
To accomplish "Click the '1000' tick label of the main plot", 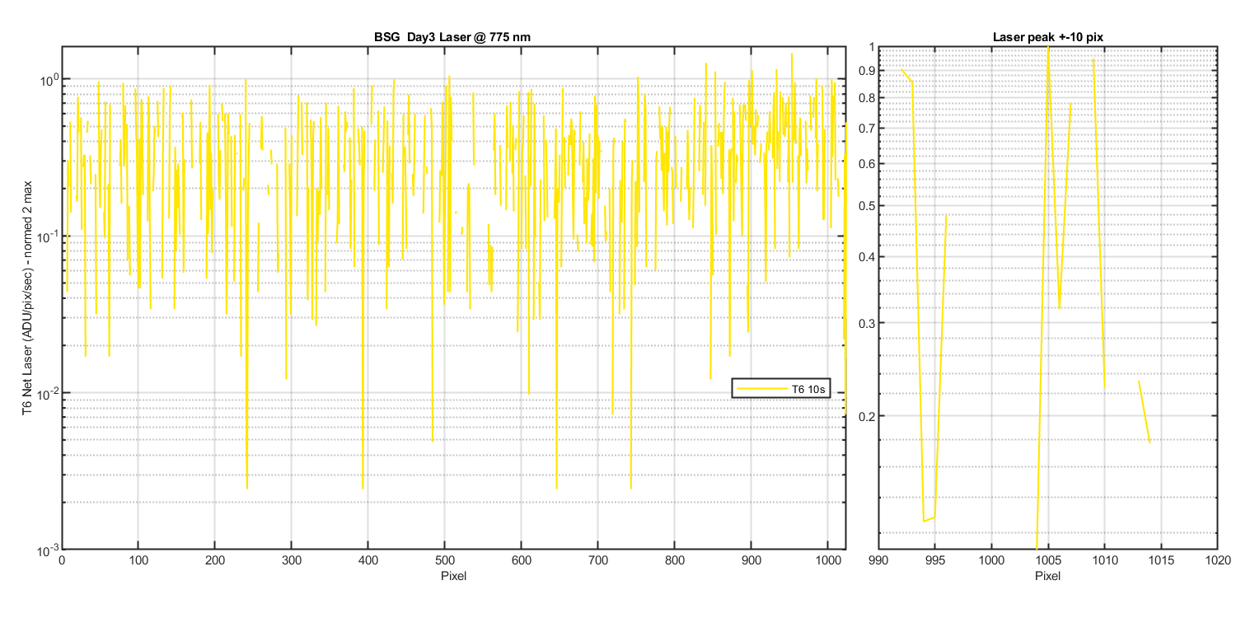I will pyautogui.click(x=827, y=561).
